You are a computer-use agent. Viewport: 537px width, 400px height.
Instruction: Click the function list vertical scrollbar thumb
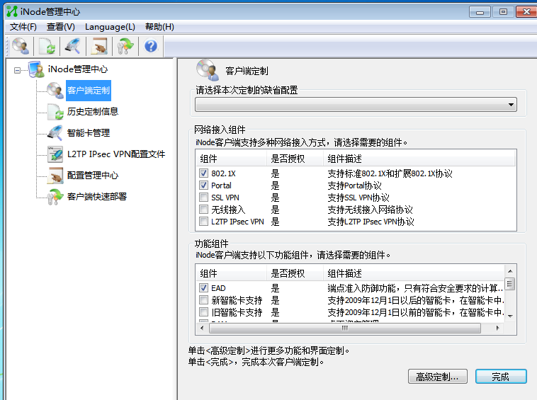510,284
